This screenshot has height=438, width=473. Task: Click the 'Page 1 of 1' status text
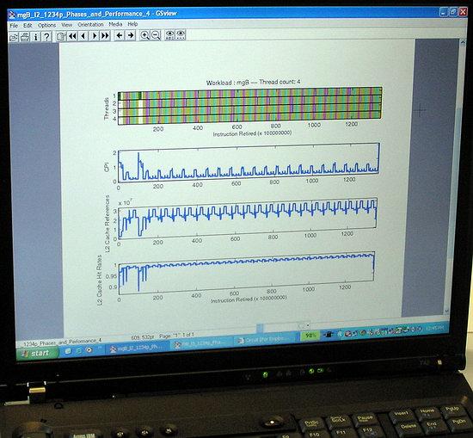coord(177,336)
